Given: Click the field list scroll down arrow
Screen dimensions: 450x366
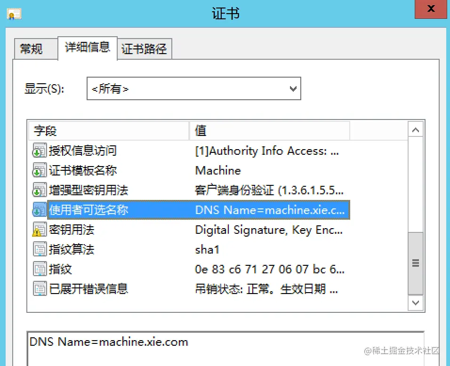Looking at the screenshot, I should tap(415, 302).
